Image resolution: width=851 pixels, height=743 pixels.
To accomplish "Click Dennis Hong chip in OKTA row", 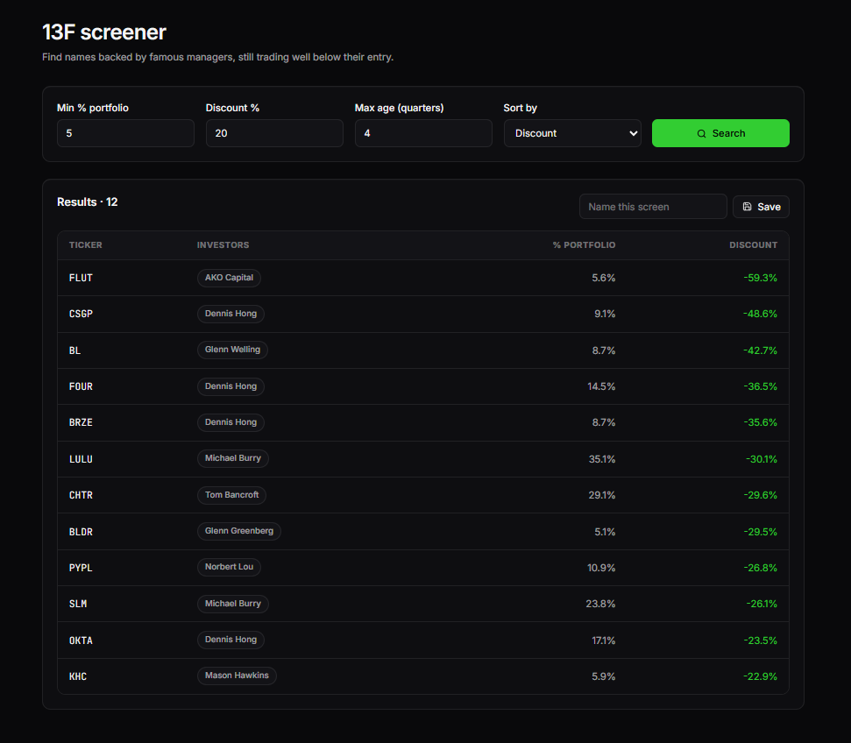I will click(x=230, y=640).
